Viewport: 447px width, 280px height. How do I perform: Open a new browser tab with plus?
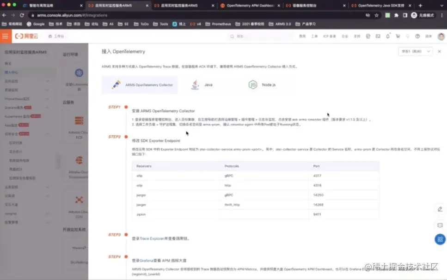pyautogui.click(x=420, y=6)
